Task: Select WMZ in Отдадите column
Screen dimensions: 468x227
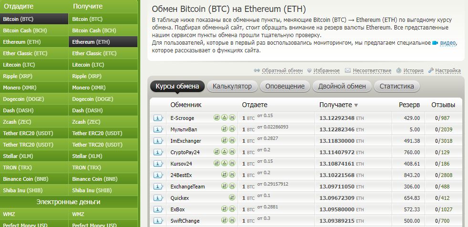Action: tap(34, 214)
